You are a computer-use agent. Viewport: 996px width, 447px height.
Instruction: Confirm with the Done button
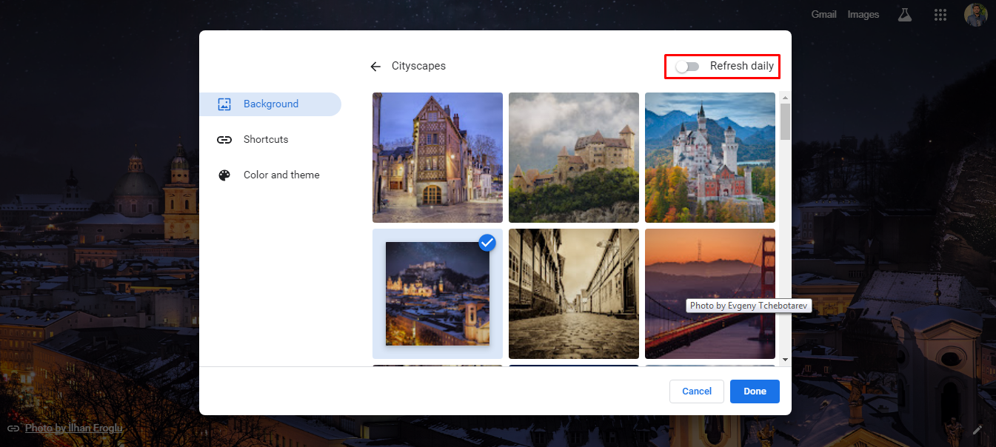755,391
